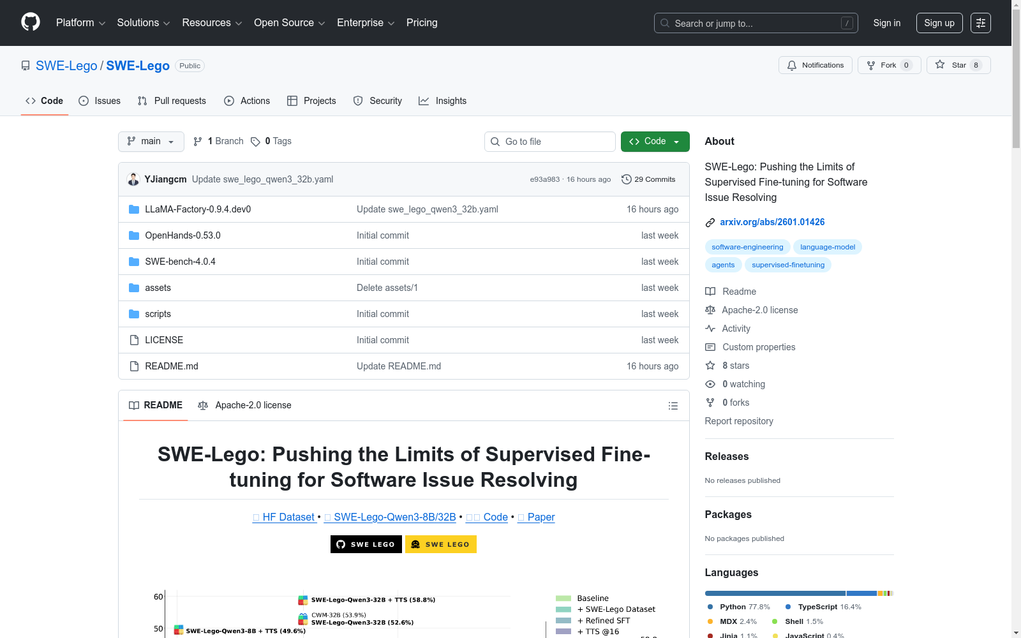Expand the Open Source menu
The width and height of the screenshot is (1021, 638).
(x=290, y=23)
